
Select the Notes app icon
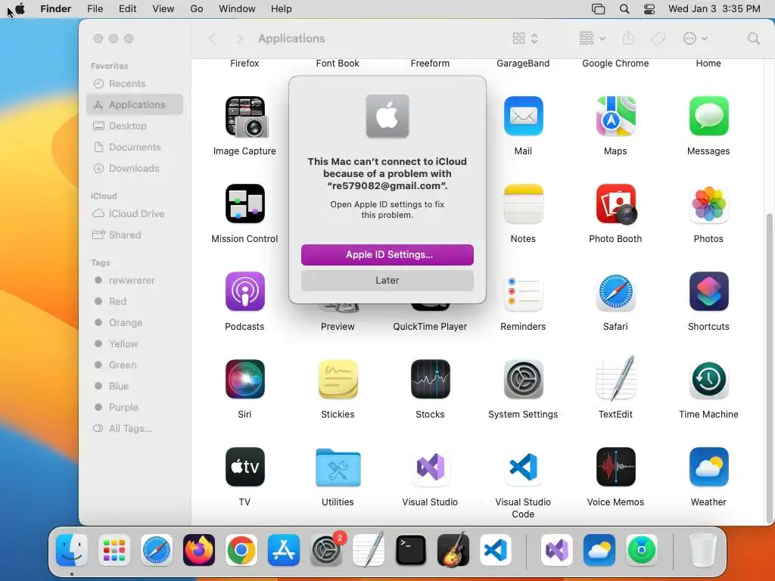point(523,204)
